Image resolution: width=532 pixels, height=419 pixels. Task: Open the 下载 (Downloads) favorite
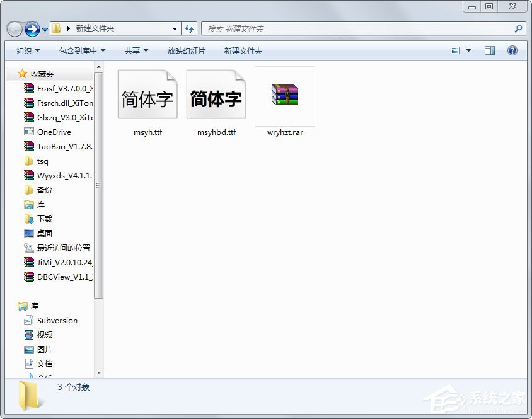point(43,219)
